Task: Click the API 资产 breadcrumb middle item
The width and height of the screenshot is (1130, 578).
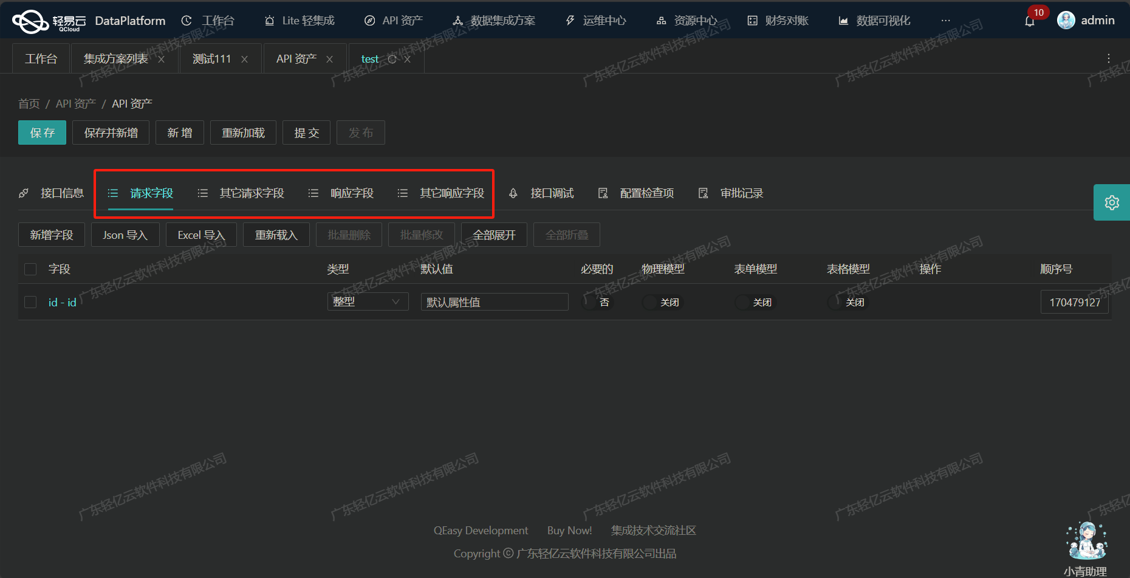Action: 76,104
